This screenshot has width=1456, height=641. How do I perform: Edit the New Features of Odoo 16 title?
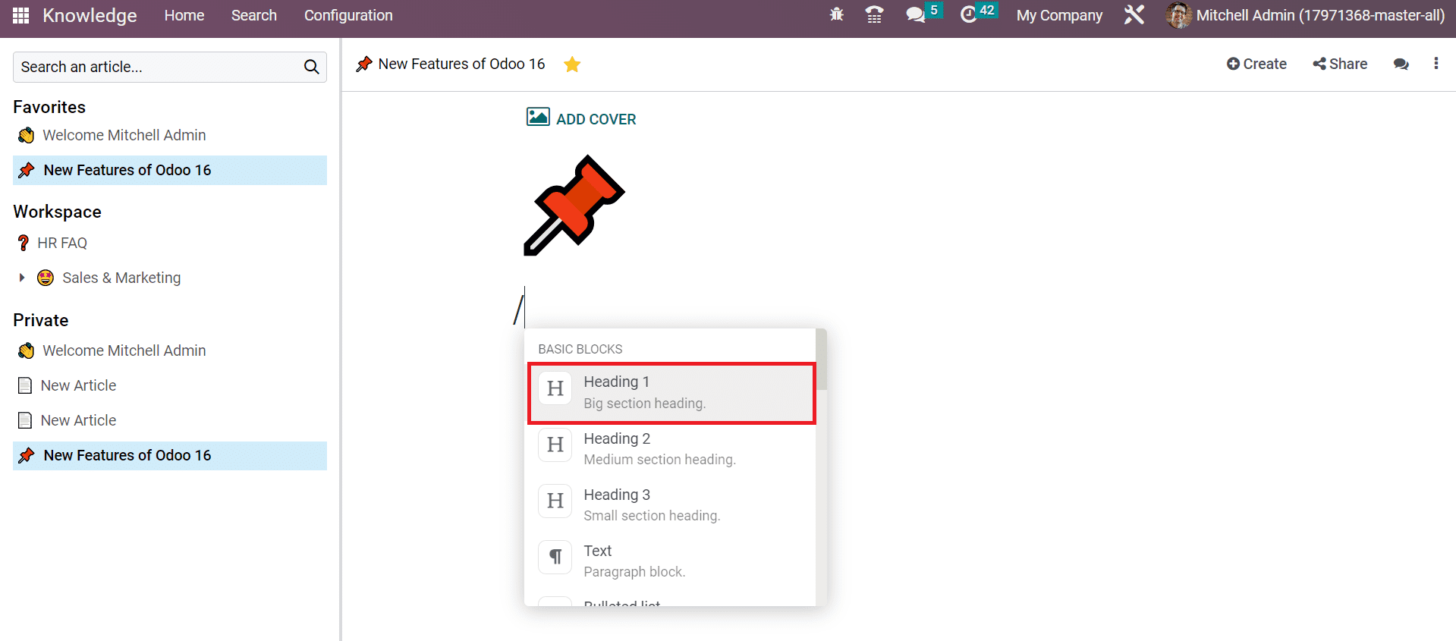click(461, 64)
